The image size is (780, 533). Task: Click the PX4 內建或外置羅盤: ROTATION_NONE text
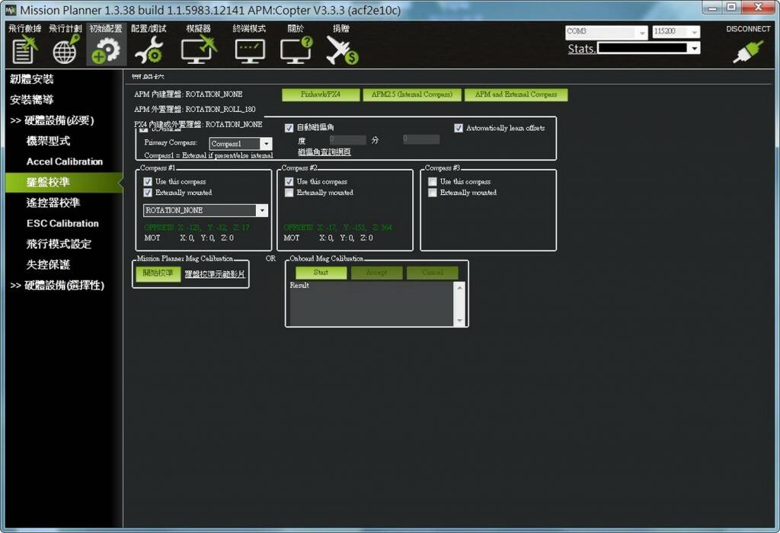[x=198, y=124]
